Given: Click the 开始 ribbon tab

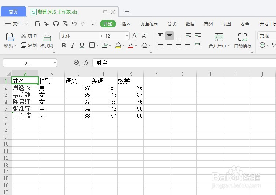Looking at the screenshot, I should click(x=108, y=24).
